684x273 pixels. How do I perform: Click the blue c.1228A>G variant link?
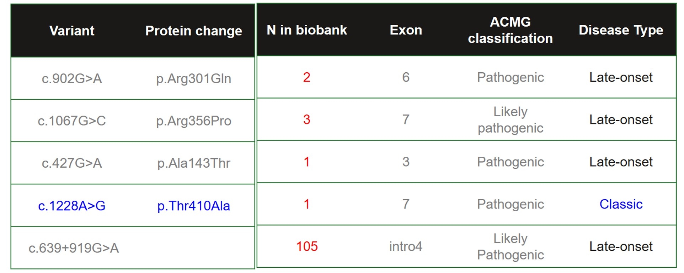(x=72, y=206)
